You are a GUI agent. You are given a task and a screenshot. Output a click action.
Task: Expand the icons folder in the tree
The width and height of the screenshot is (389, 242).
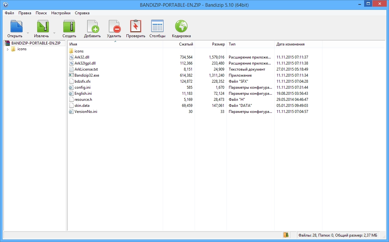click(8, 49)
